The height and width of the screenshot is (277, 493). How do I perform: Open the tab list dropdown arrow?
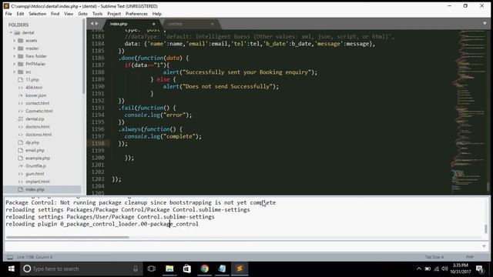[x=485, y=24]
